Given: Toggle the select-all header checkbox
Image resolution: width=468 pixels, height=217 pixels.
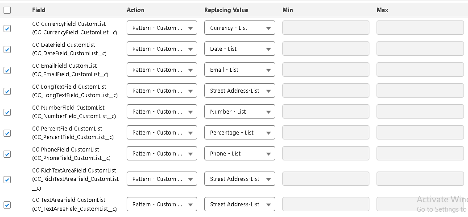Looking at the screenshot, I should tap(7, 10).
